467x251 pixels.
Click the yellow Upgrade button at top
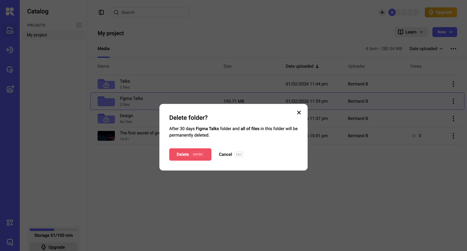441,12
